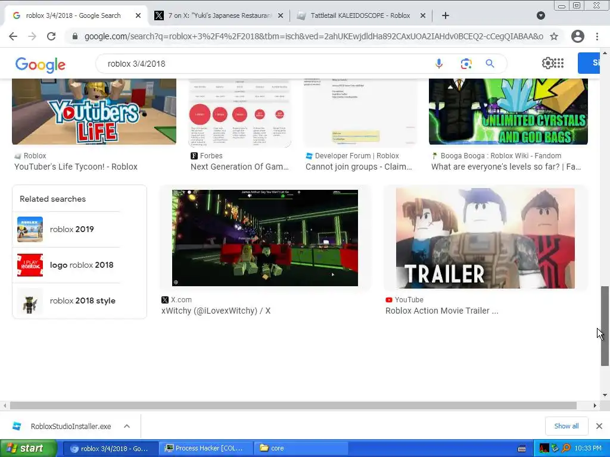This screenshot has width=610, height=457.
Task: Open the Developer Forum screenshot image
Action: pyautogui.click(x=360, y=112)
